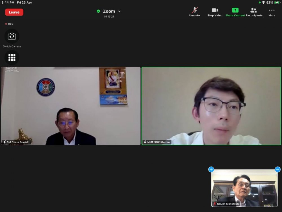Leave the Zoom meeting
Image resolution: width=282 pixels, height=212 pixels.
14,12
